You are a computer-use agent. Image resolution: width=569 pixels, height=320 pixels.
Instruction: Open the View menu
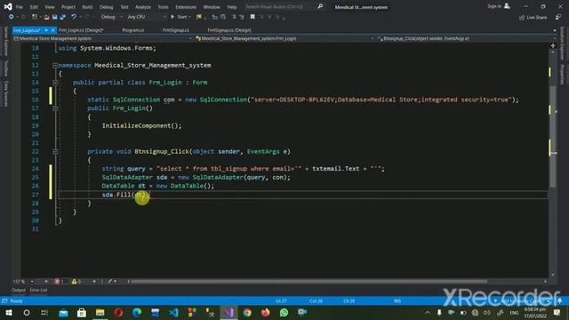click(x=50, y=7)
